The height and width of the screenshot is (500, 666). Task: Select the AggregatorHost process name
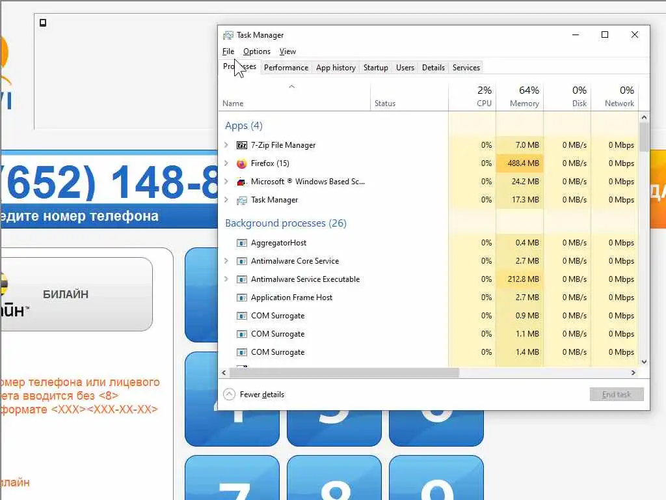click(278, 243)
